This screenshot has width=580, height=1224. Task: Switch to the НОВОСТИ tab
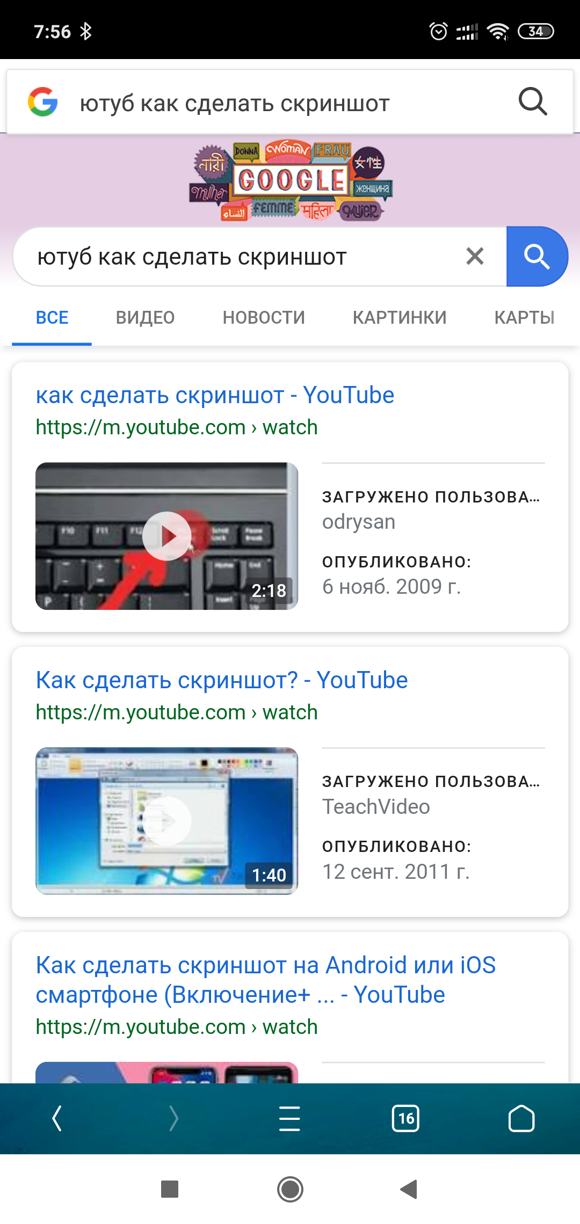(x=264, y=317)
